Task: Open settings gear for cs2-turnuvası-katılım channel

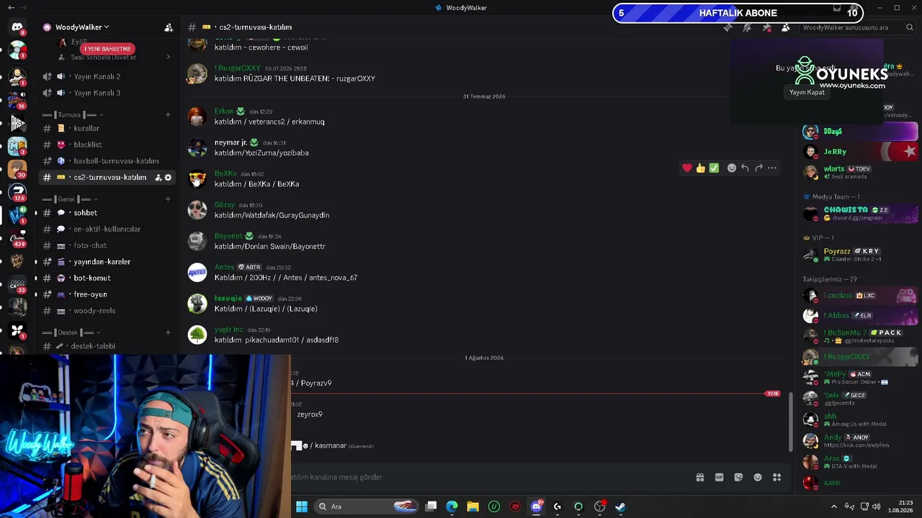Action: pos(169,178)
